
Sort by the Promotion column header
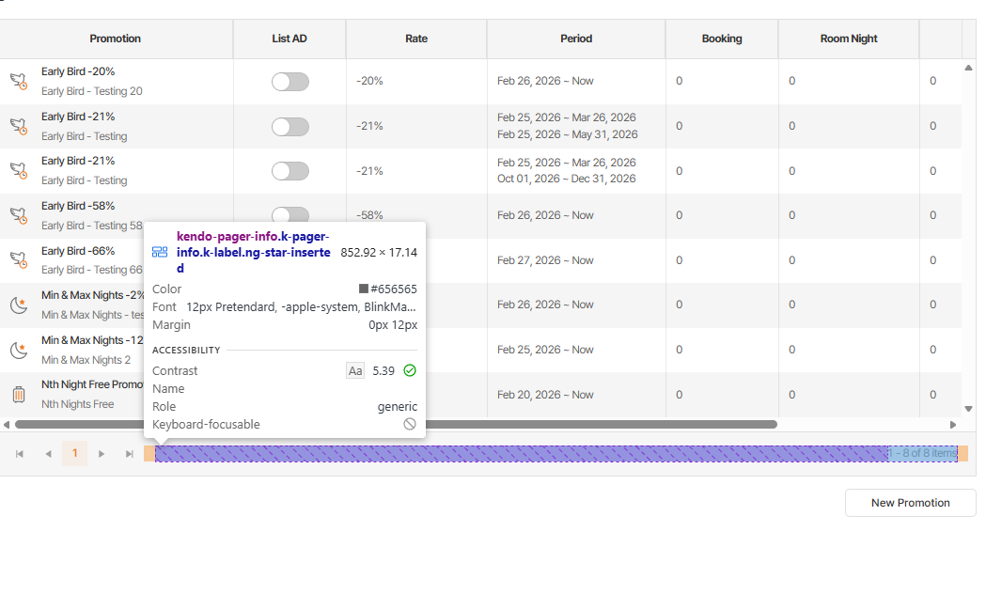[x=116, y=39]
